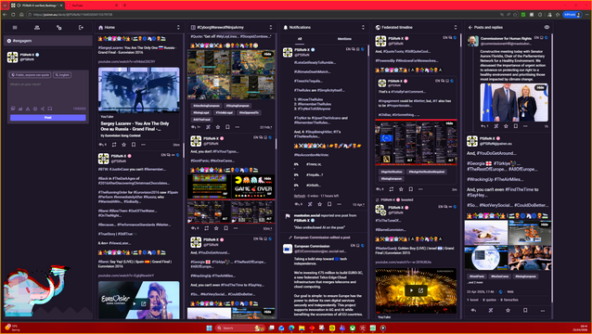Toggle eye icon in Posts and replies header
The height and width of the screenshot is (334, 592).
[x=547, y=28]
